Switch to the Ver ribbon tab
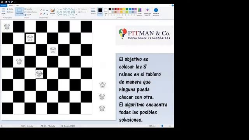249x140 pixels. click(18, 5)
